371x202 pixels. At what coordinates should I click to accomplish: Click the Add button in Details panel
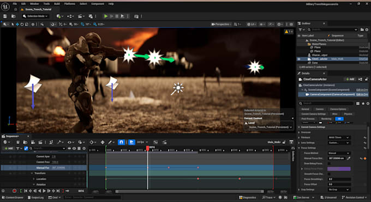coord(350,79)
